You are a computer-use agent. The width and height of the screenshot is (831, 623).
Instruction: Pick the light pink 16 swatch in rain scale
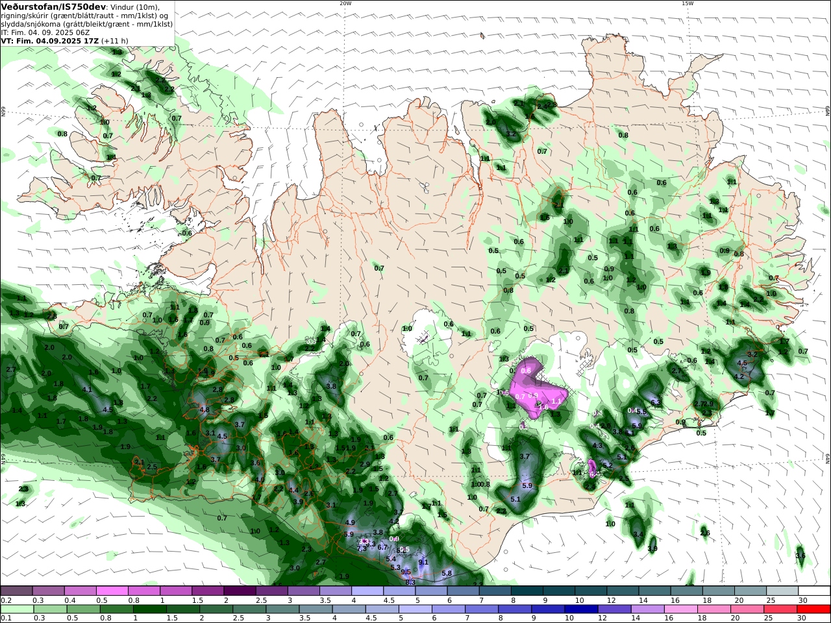(x=680, y=609)
